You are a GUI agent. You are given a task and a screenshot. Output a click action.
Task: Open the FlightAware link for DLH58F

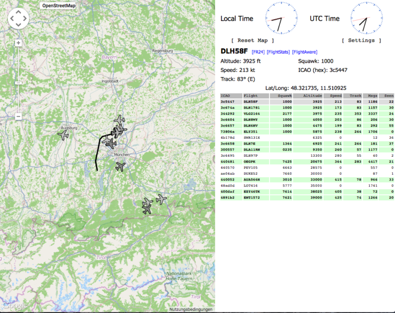pos(304,52)
